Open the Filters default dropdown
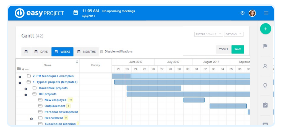The image size is (282, 131). point(209,34)
